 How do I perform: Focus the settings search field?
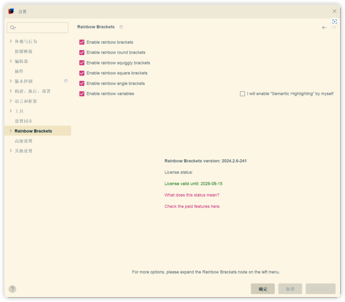(38, 28)
